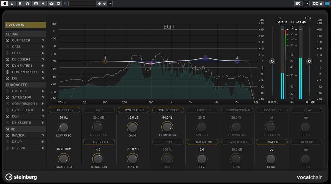Click the SATURATOR overview button
The image size is (331, 184).
click(x=203, y=142)
